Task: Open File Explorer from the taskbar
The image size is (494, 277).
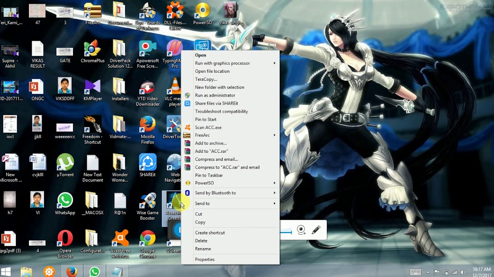Action: 26,272
